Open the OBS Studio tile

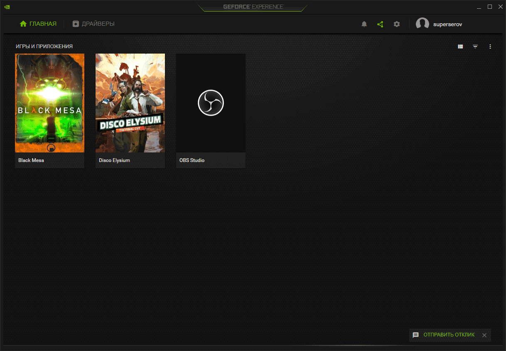pos(211,111)
